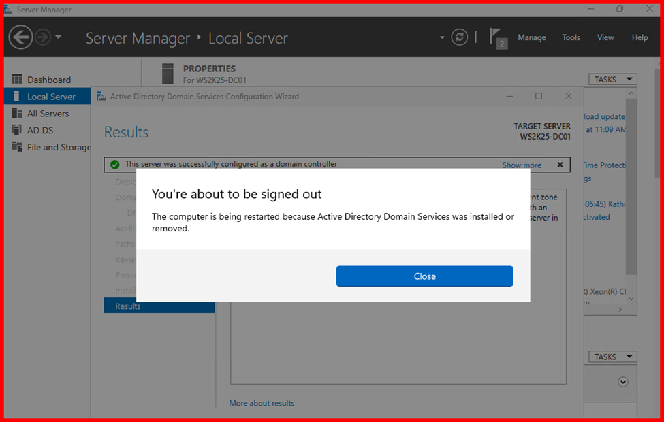
Task: Open the notifications flag icon
Action: (497, 38)
